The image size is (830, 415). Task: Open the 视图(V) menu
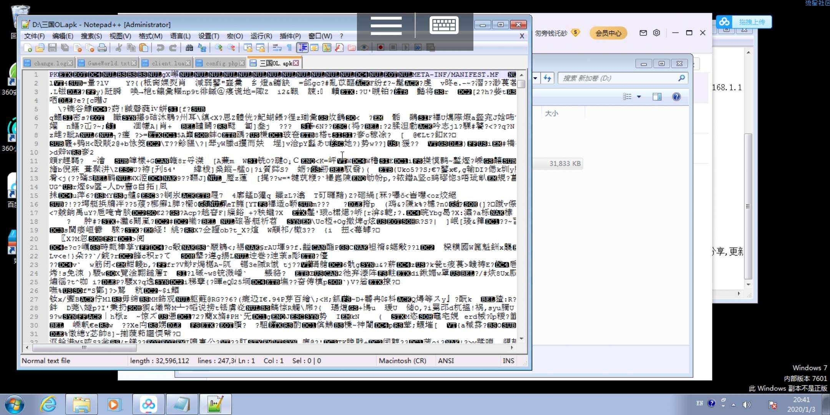click(120, 36)
